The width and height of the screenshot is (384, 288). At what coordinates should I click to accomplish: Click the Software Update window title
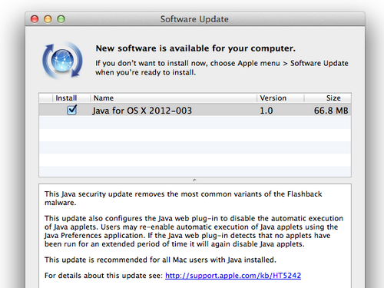tap(194, 19)
